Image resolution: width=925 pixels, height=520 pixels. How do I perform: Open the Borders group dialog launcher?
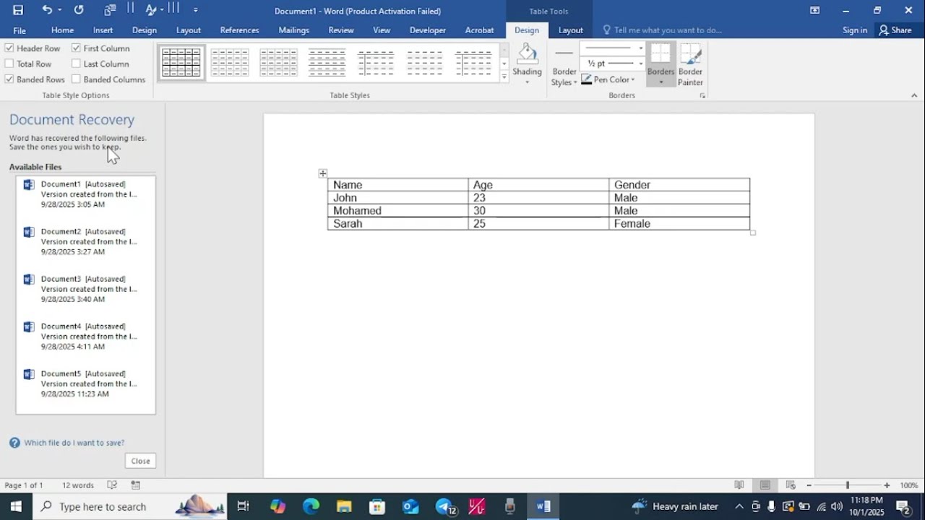tap(702, 95)
